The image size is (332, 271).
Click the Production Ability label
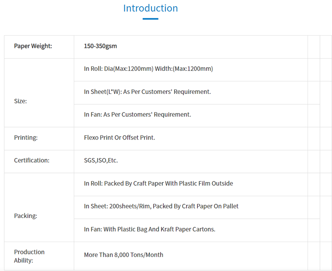click(x=29, y=256)
